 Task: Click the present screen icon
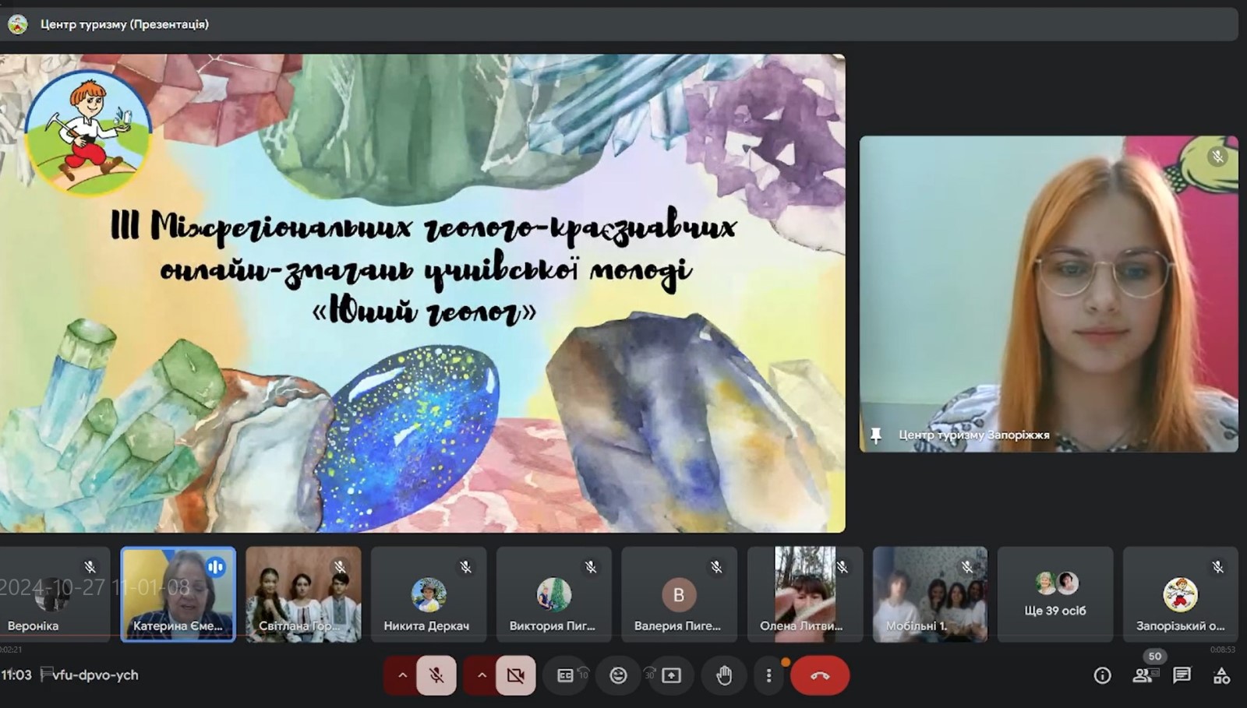click(671, 675)
